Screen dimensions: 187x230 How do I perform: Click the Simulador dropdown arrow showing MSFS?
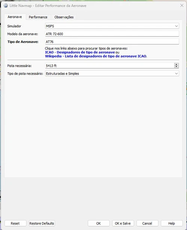coord(176,26)
